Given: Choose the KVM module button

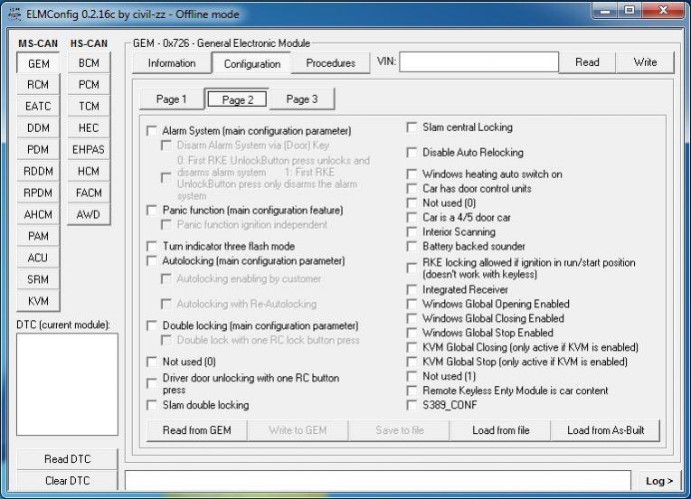Looking at the screenshot, I should [x=38, y=302].
